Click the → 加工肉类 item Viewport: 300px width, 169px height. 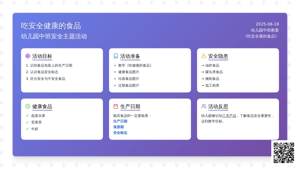(x=210, y=85)
